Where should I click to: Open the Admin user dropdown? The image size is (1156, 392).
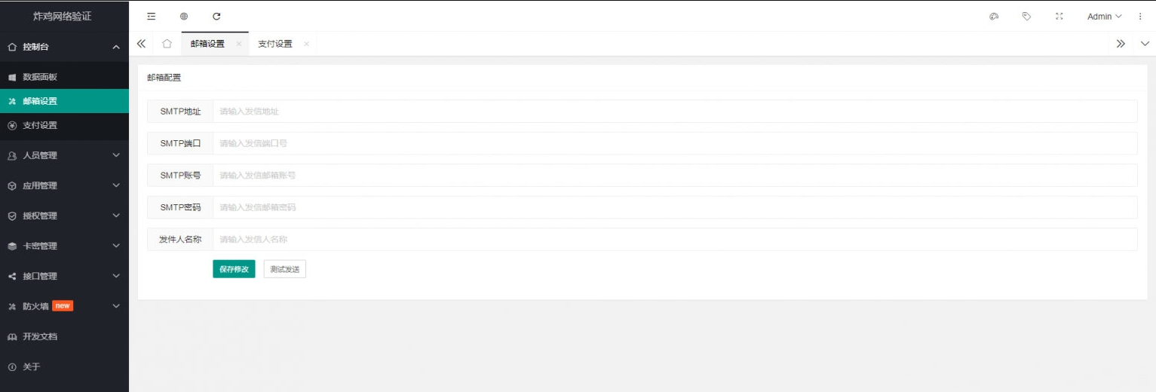click(1104, 16)
